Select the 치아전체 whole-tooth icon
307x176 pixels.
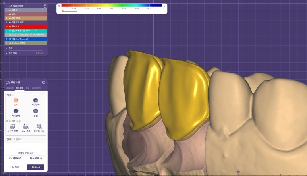pyautogui.click(x=16, y=111)
